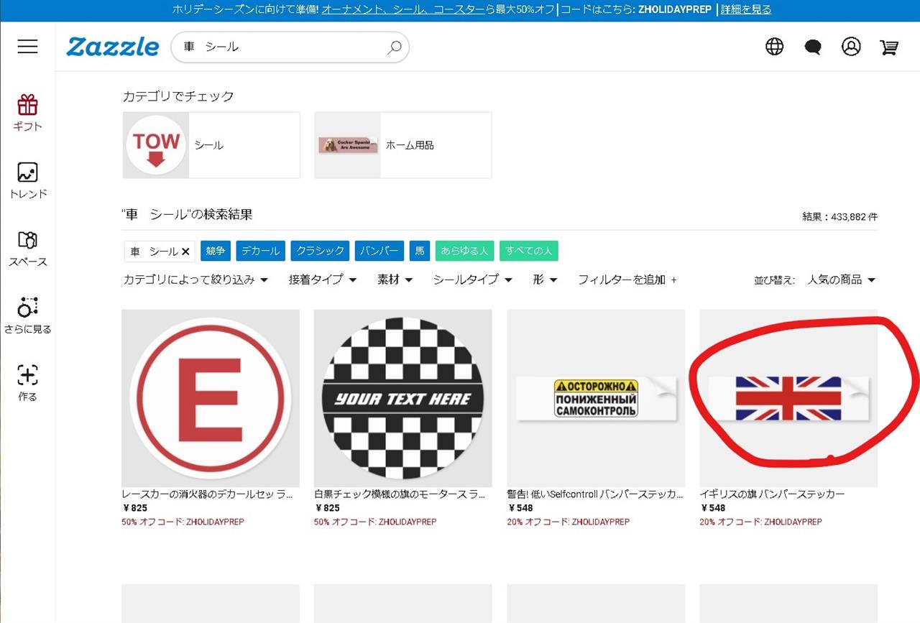Expand the 接着タイプ filter

click(323, 280)
